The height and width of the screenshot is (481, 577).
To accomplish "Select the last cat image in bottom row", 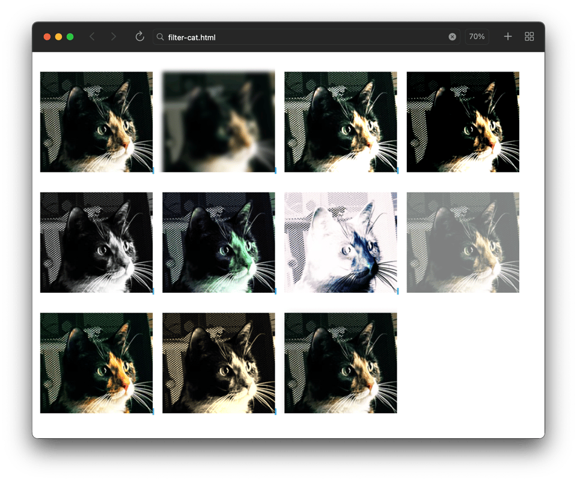I will 341,363.
